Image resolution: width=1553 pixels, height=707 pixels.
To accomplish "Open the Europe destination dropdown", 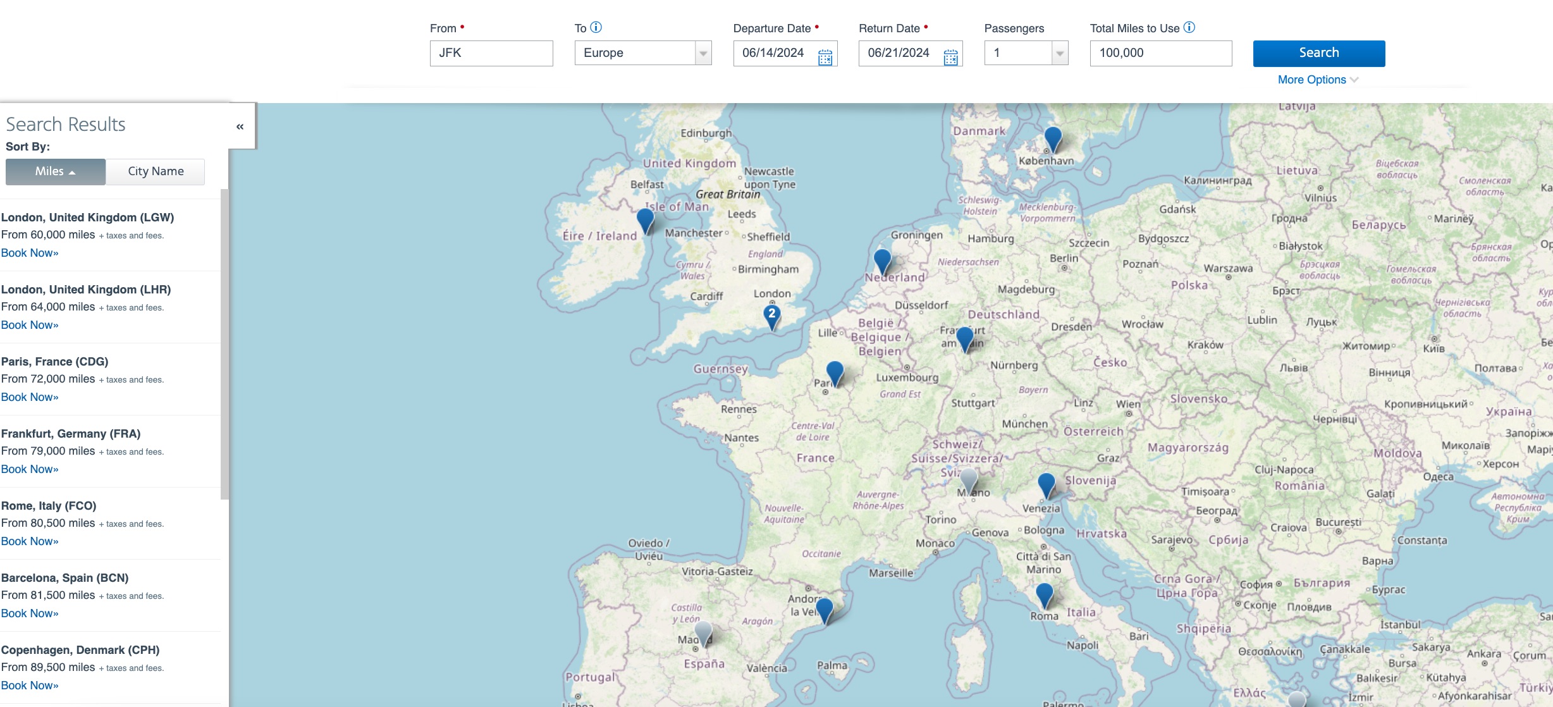I will (x=702, y=53).
